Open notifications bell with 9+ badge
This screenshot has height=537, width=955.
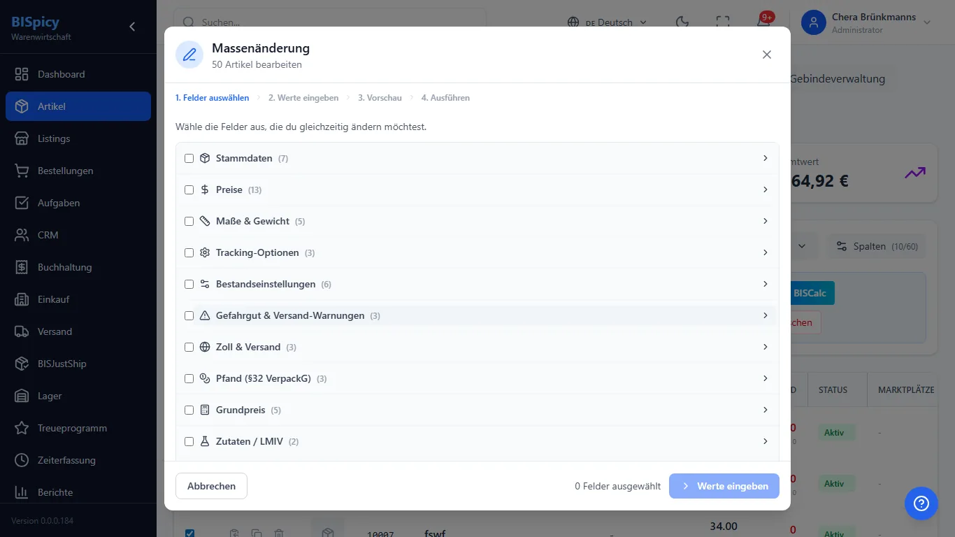tap(763, 21)
